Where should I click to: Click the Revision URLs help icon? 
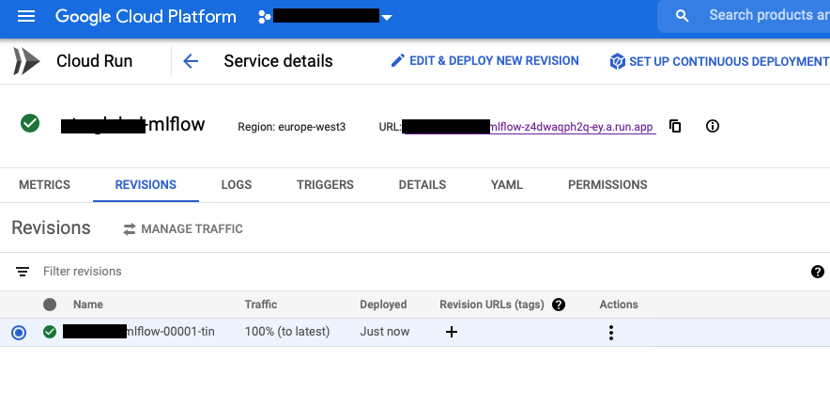559,305
